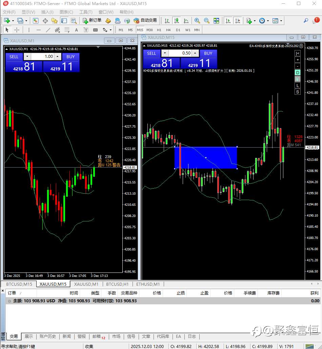Select the trendline drawing tool
The image size is (322, 349).
pos(48,30)
